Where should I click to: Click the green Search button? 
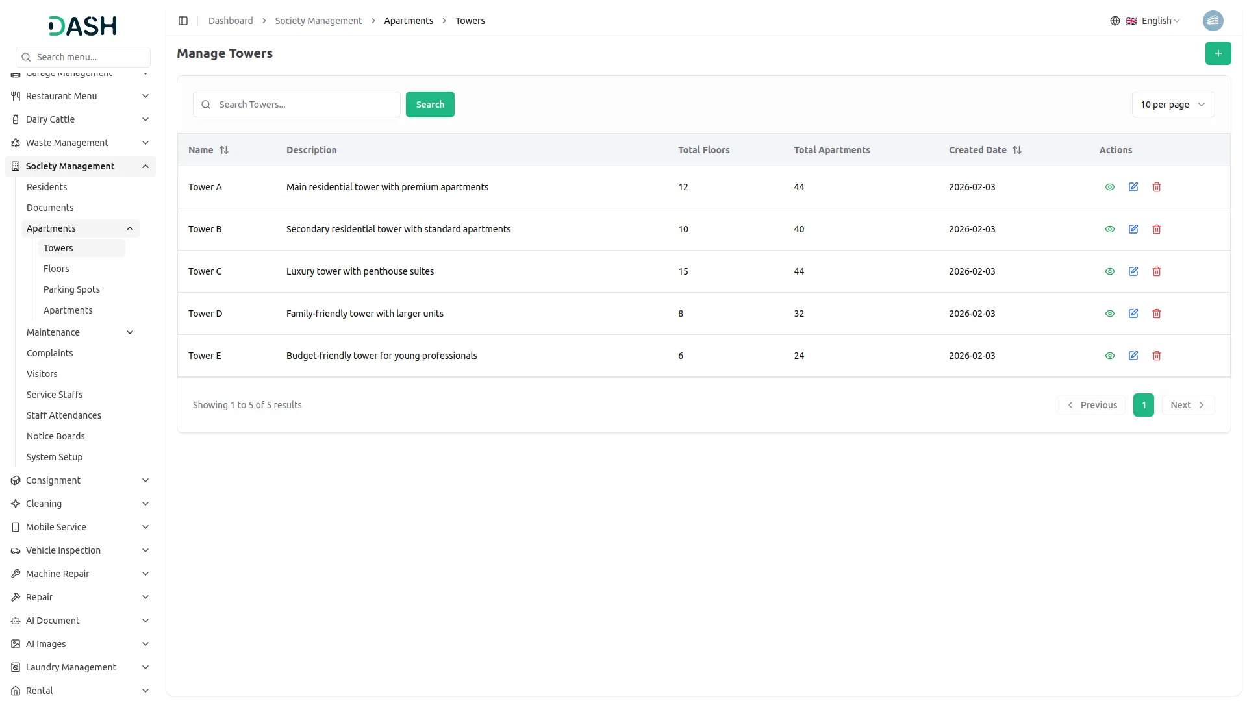430,105
